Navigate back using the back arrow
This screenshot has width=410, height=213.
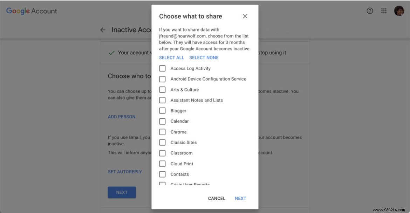pos(103,29)
